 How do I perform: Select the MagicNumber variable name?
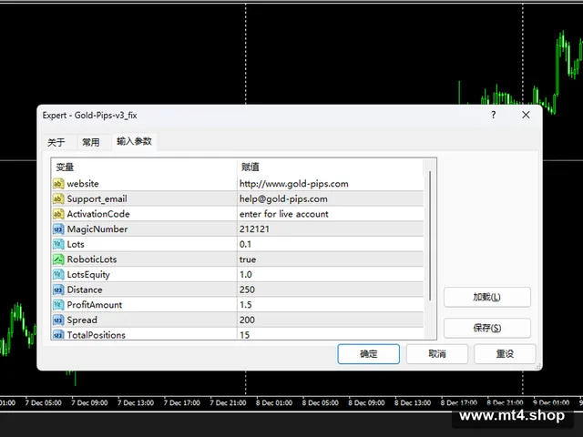pos(97,229)
